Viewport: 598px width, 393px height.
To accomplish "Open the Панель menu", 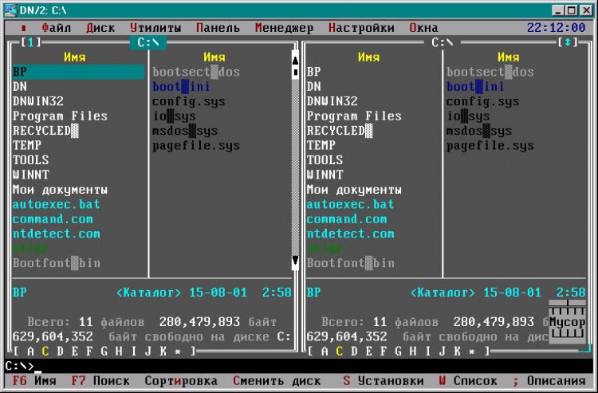I will (218, 28).
